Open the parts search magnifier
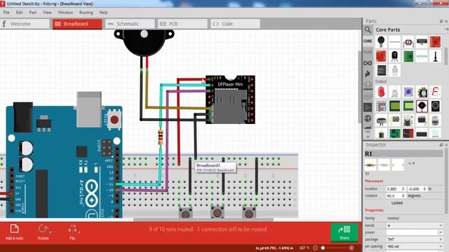 click(x=368, y=29)
